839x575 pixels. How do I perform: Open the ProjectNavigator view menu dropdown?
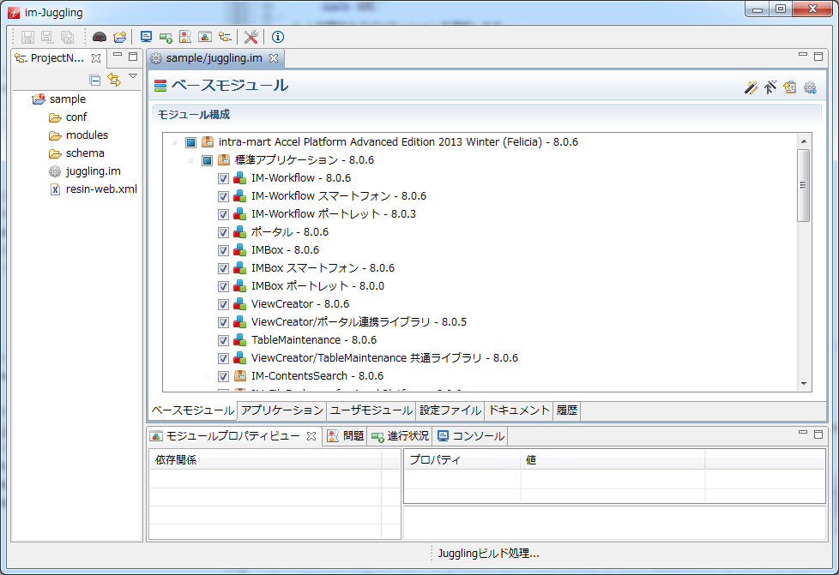pyautogui.click(x=133, y=76)
